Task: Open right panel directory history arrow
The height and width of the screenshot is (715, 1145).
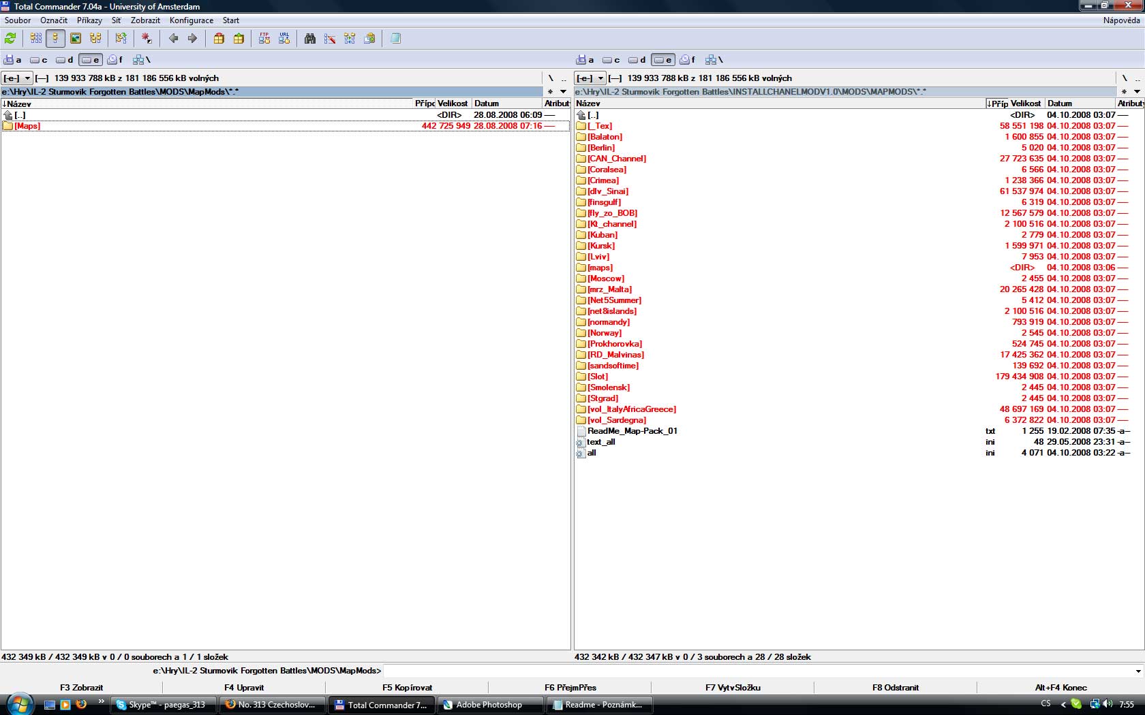Action: (1137, 92)
